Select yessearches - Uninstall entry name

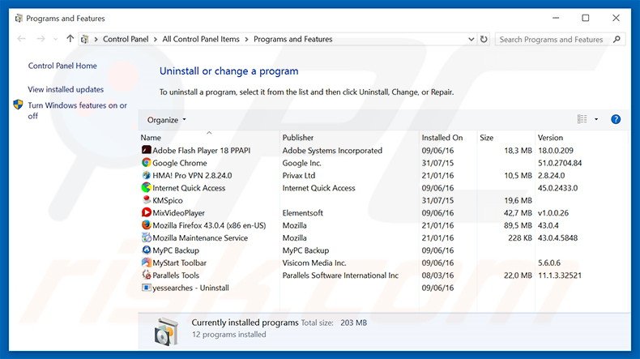point(190,288)
